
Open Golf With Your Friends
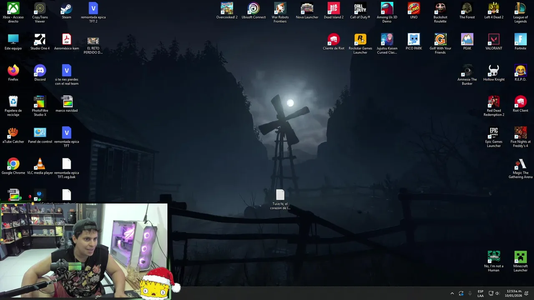pyautogui.click(x=440, y=39)
